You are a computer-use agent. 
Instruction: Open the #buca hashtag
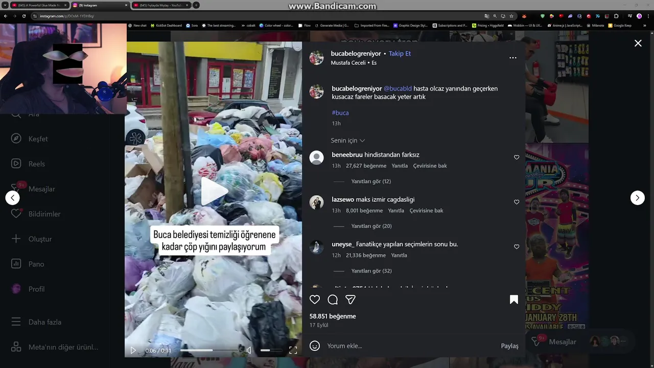[340, 113]
